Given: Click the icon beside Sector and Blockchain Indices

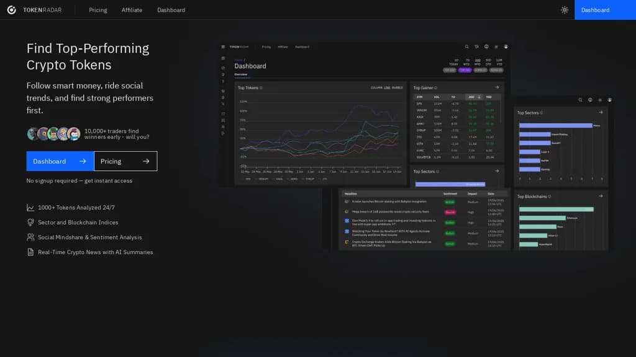Looking at the screenshot, I should click(30, 223).
